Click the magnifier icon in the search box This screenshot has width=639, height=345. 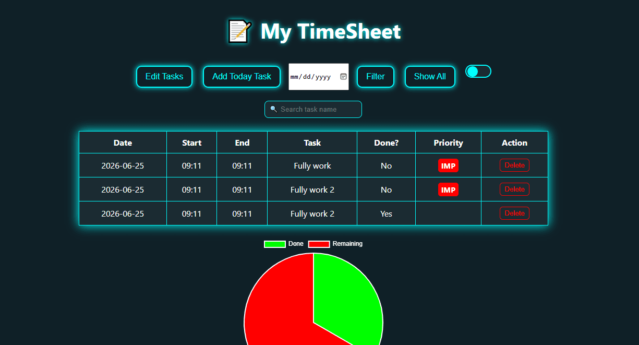coord(273,109)
